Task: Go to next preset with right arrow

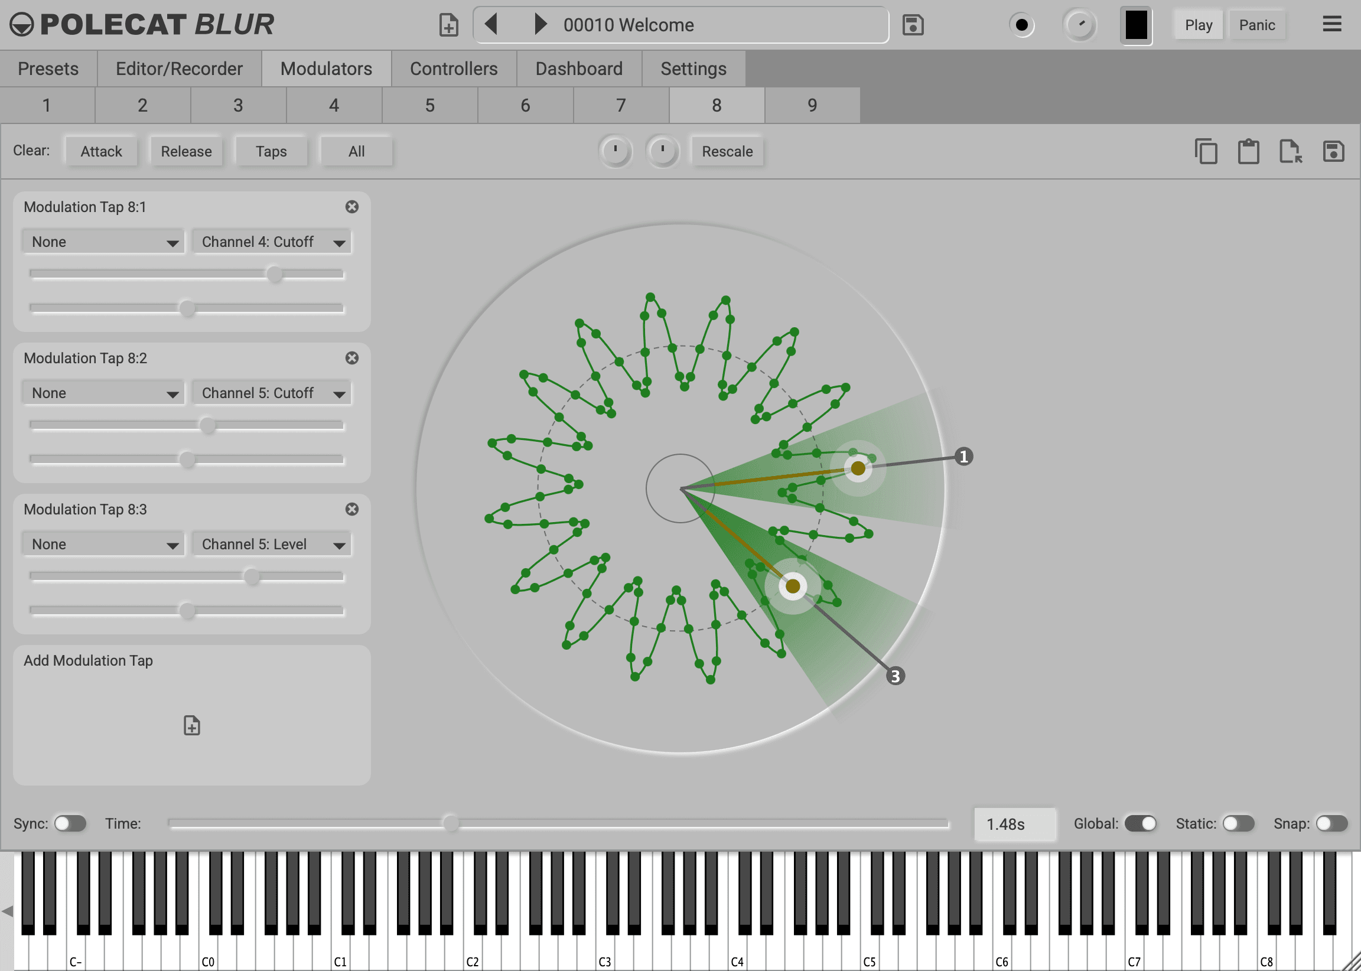Action: tap(540, 25)
